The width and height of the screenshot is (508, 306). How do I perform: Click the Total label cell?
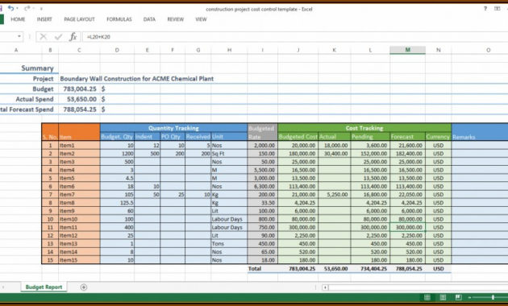[x=262, y=268]
